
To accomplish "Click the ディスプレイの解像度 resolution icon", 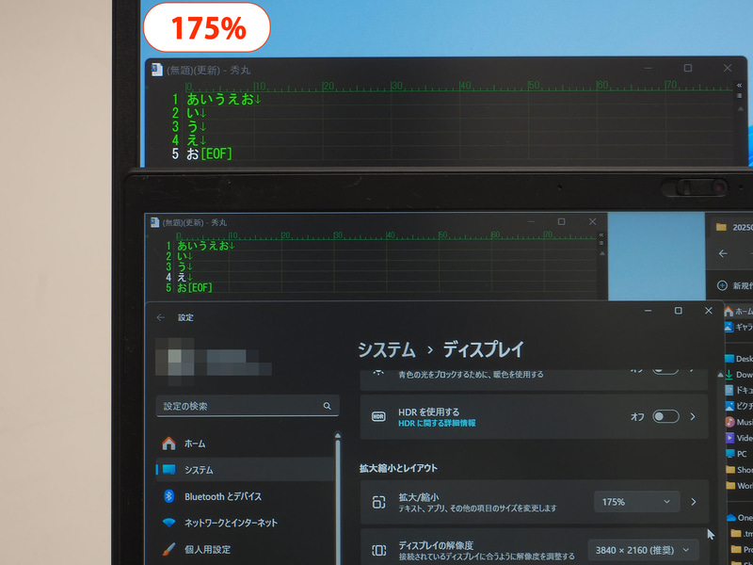I will tap(378, 548).
